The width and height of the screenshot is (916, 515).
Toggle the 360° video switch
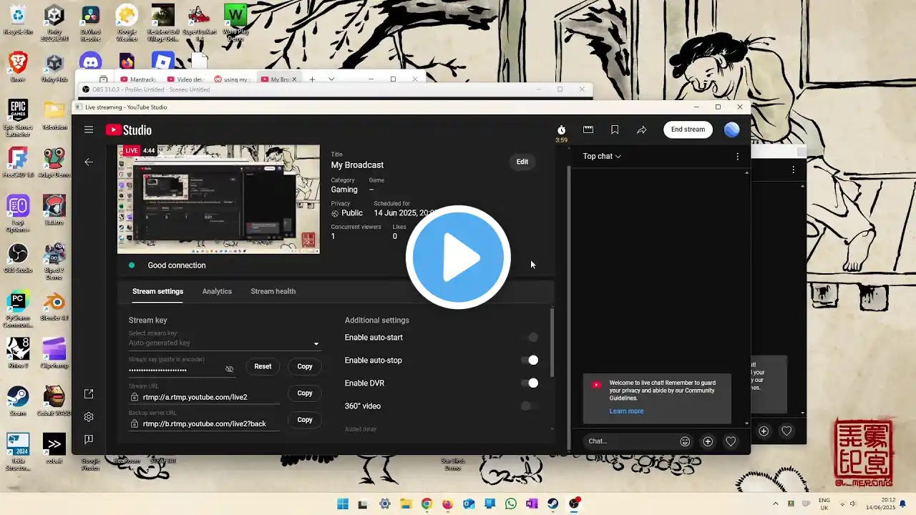pos(530,406)
